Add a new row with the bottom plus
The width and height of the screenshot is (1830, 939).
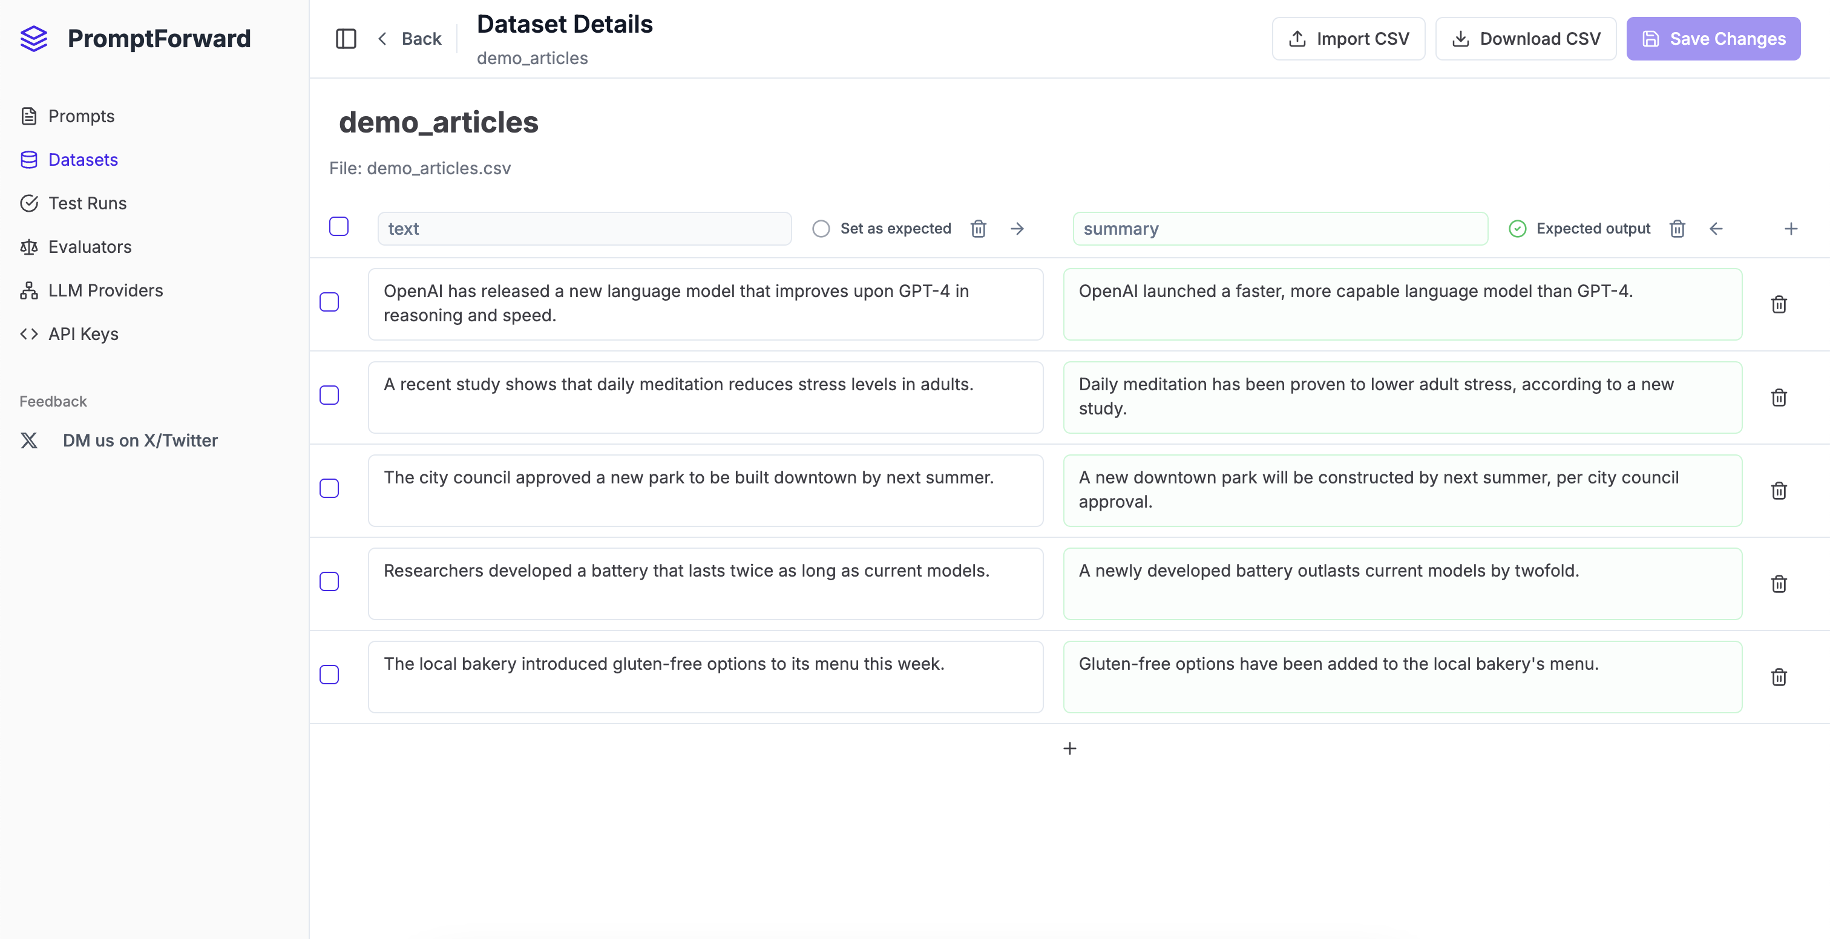pos(1070,748)
